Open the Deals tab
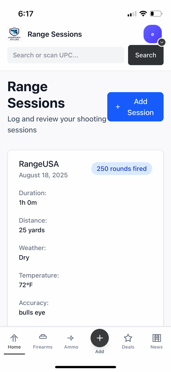Screen dimensions: 171x372 point(128,342)
